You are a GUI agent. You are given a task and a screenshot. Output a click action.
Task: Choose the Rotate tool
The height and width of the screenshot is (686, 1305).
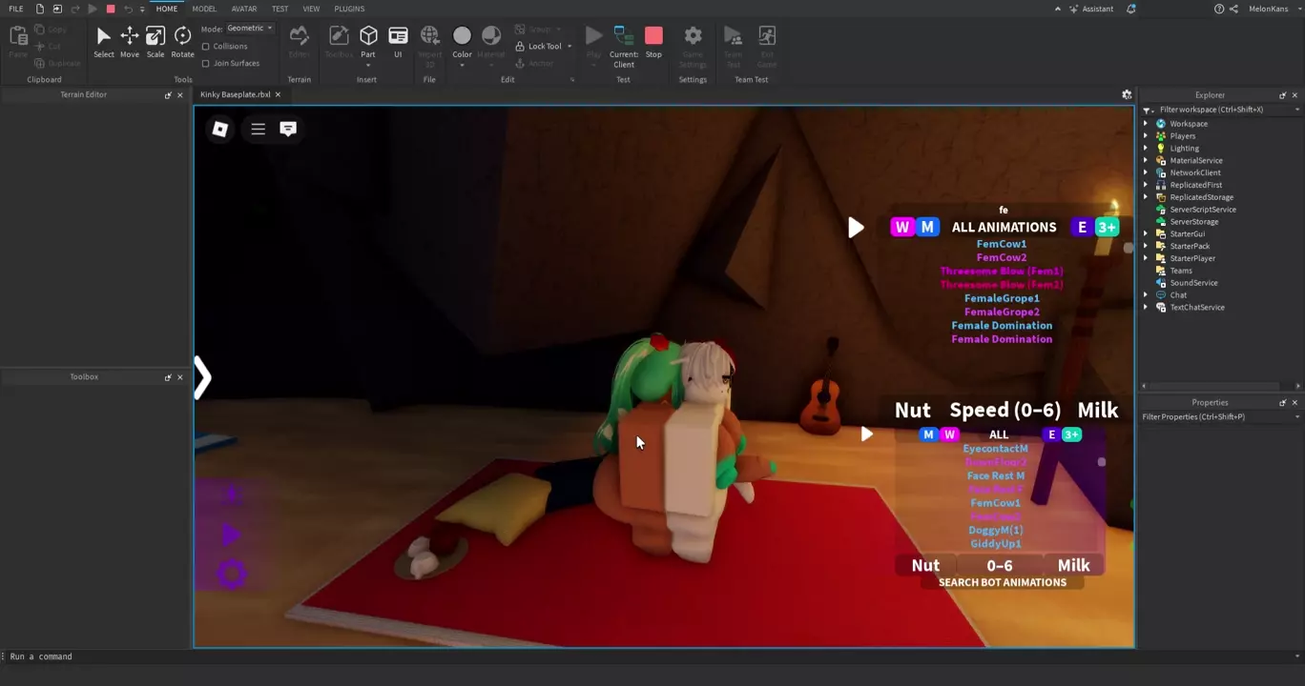pyautogui.click(x=182, y=41)
